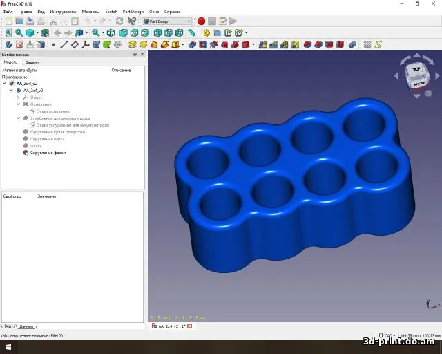Click the Local Coordinate System icon

click(x=86, y=45)
